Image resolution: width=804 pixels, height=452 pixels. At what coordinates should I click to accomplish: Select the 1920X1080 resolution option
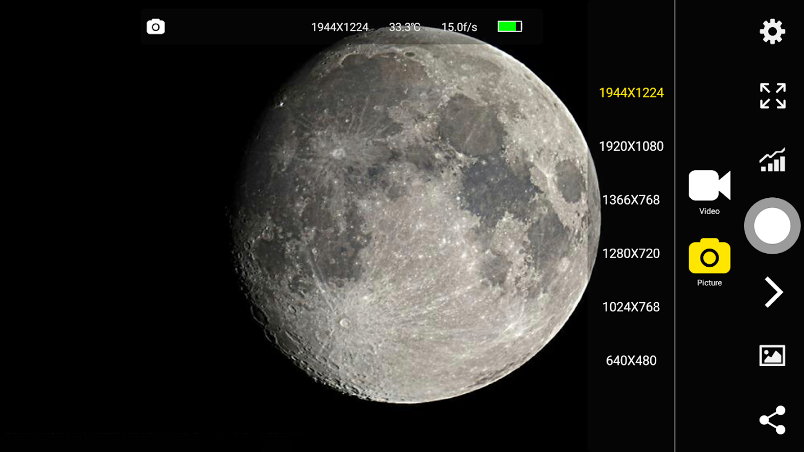(x=631, y=146)
